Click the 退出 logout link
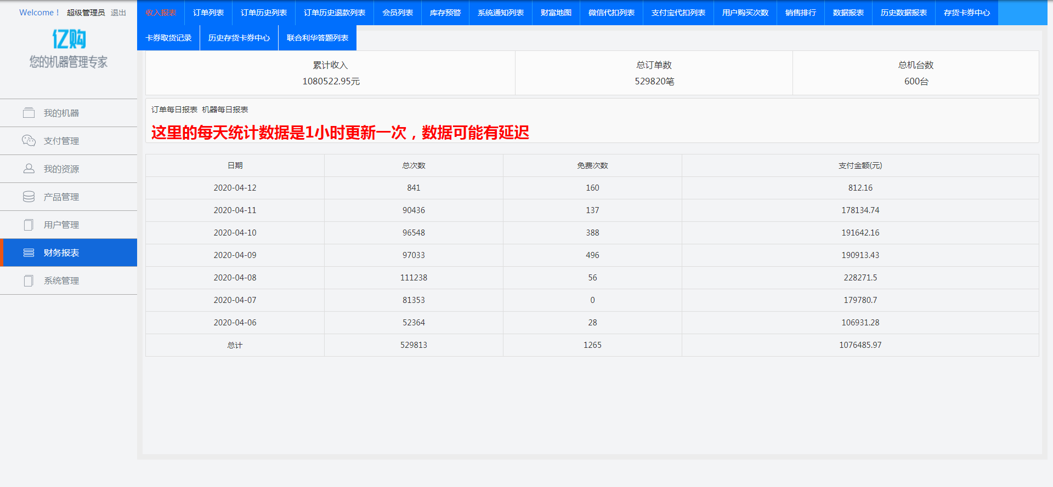 pos(118,13)
